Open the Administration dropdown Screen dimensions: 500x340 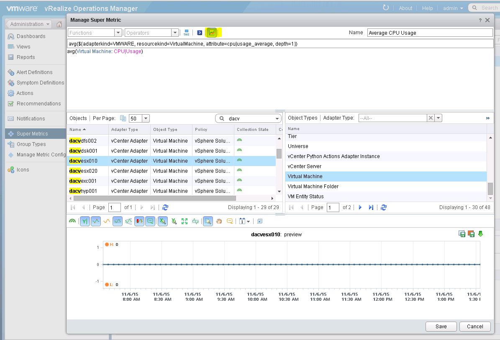(x=30, y=24)
